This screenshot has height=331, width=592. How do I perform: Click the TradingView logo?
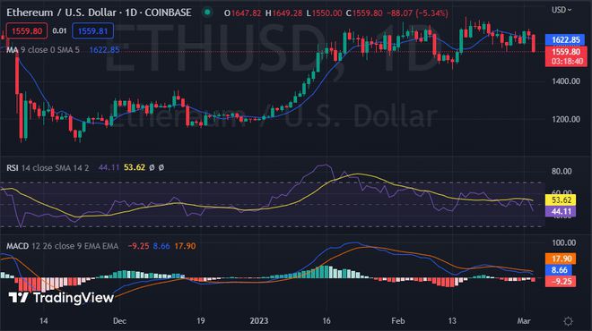point(61,298)
